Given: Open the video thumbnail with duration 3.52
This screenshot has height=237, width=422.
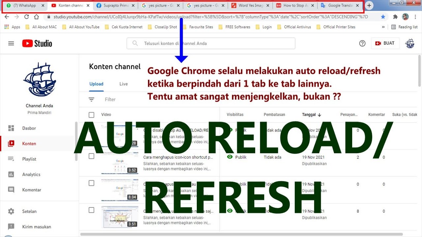Looking at the screenshot, I should (x=120, y=163).
